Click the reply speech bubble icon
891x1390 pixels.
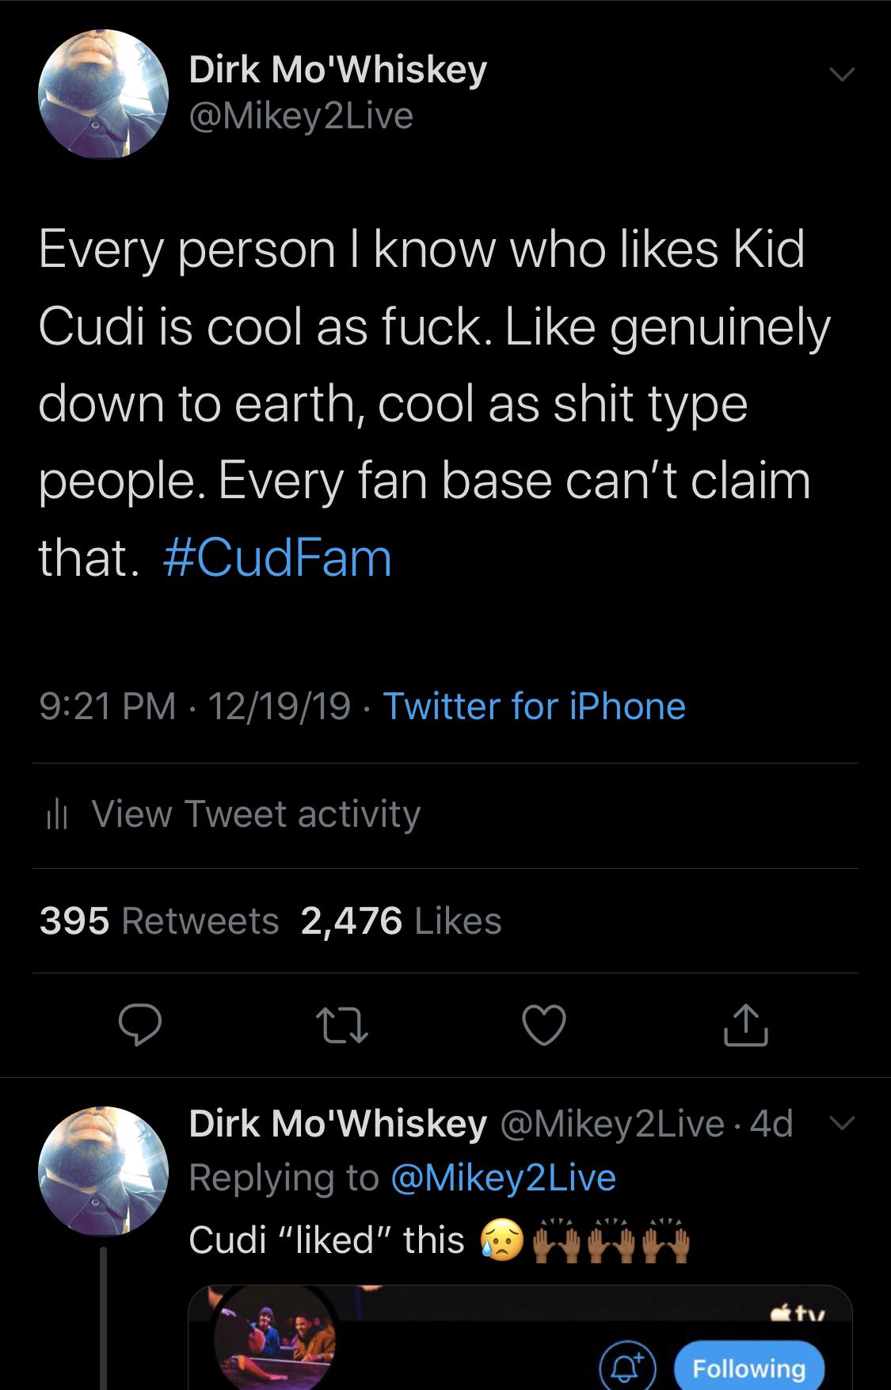[141, 1025]
